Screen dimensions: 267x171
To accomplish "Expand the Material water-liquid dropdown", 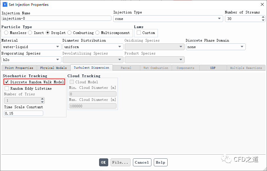I will tap(31, 47).
